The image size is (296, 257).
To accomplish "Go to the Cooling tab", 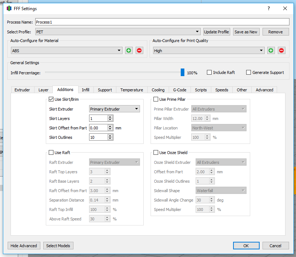I will pos(158,90).
